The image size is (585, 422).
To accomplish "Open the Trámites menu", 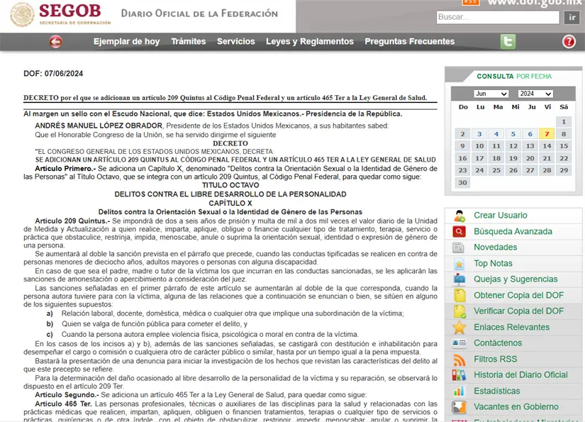I will (x=188, y=42).
